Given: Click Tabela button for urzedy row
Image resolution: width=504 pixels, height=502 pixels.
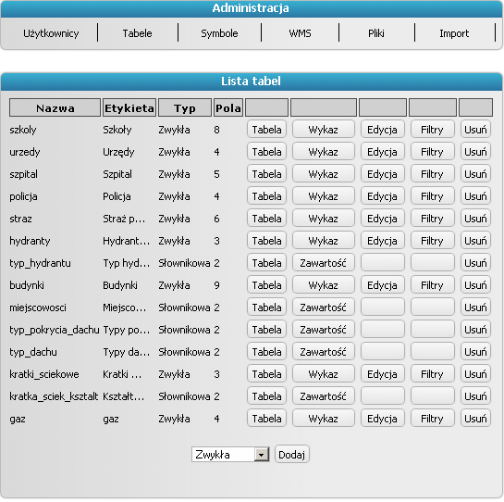Looking at the screenshot, I should click(x=266, y=152).
